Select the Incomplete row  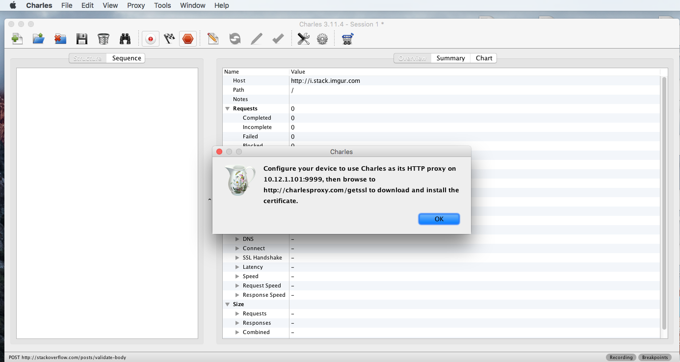[x=442, y=127]
